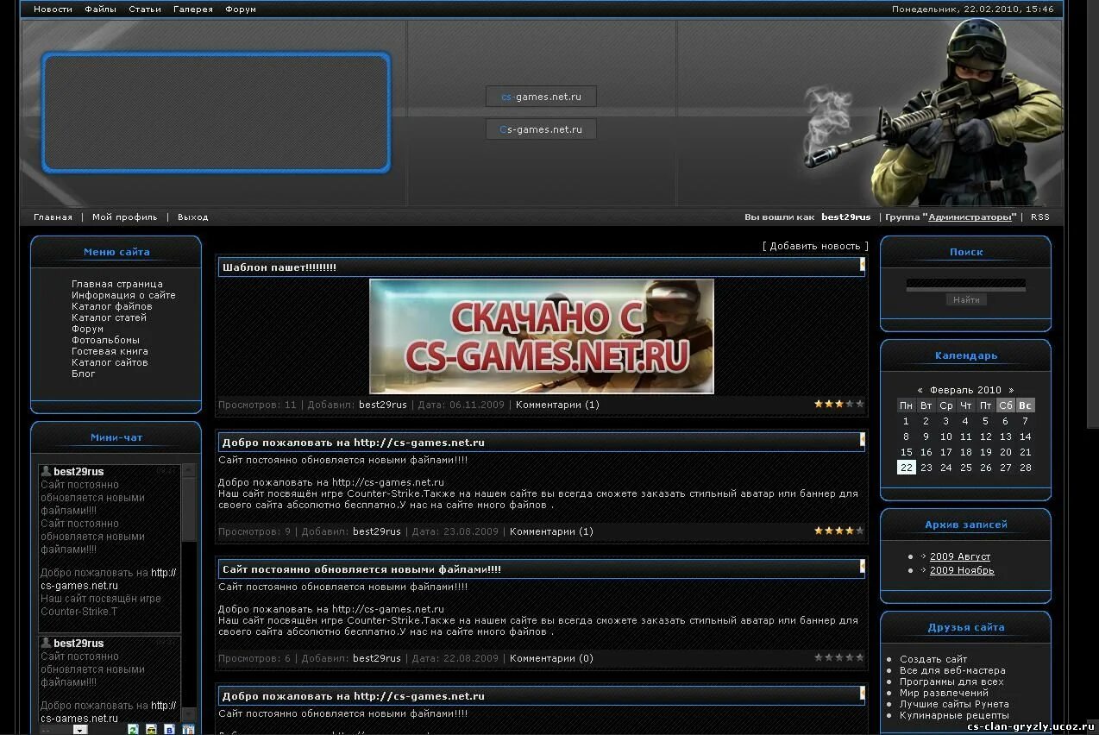This screenshot has height=735, width=1099.
Task: Open 'Шаблон пашет!!!!!!!!!' post title
Action: click(279, 267)
